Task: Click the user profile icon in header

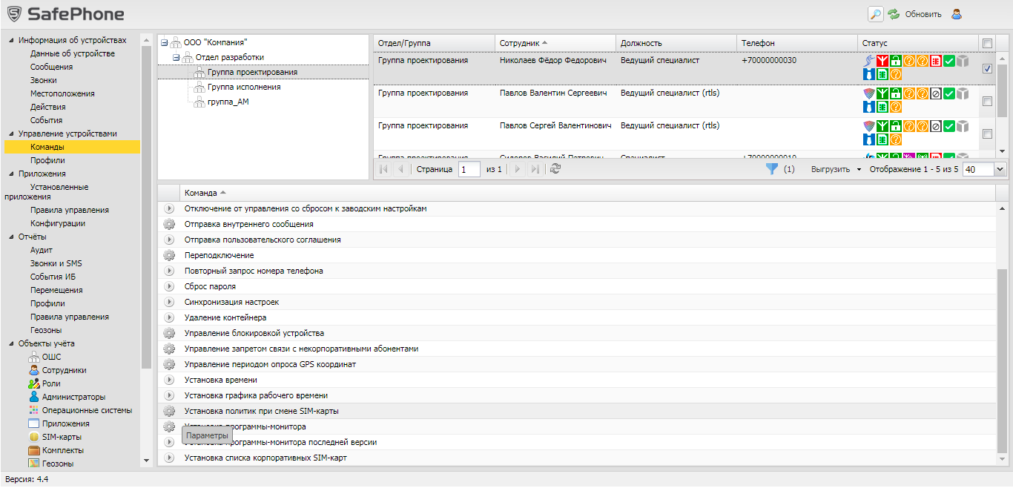Action: point(957,13)
